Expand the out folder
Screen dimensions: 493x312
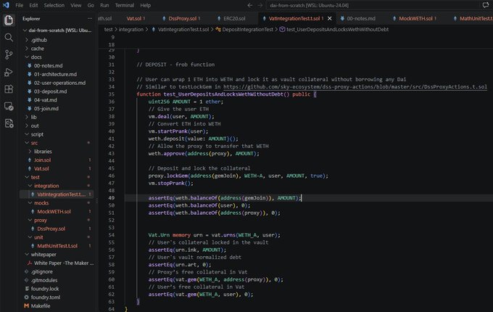[57, 126]
